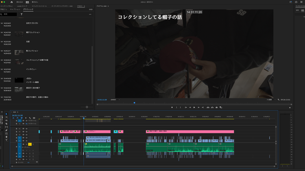Toggle Linked Selection in timeline
This screenshot has height=171, width=305.
[22, 118]
